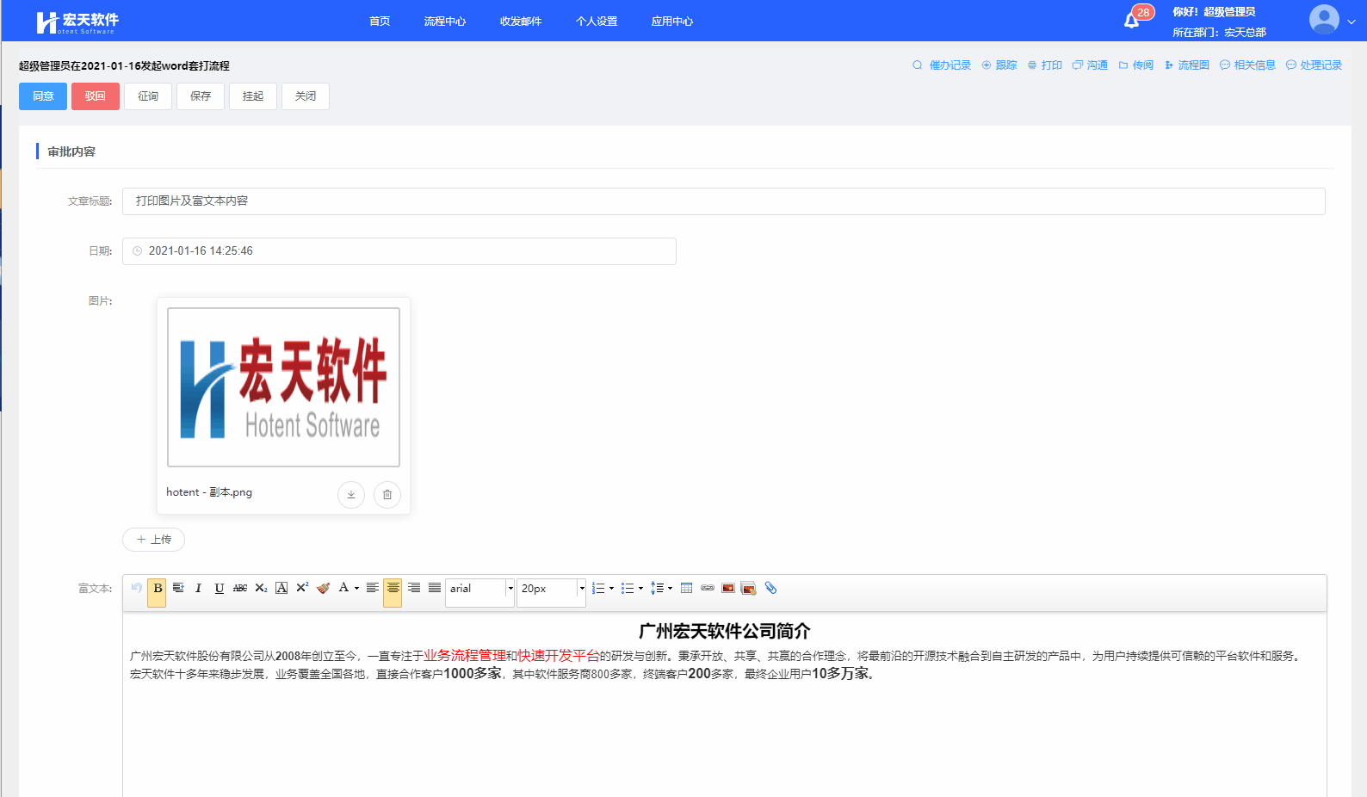The width and height of the screenshot is (1367, 797).
Task: Open 收发邮件 menu
Action: (x=521, y=22)
